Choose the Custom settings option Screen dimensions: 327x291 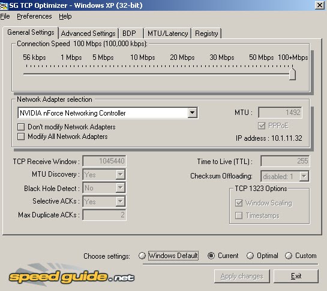(289, 256)
